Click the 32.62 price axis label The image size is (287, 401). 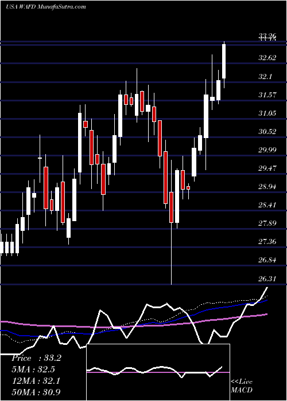[267, 57]
